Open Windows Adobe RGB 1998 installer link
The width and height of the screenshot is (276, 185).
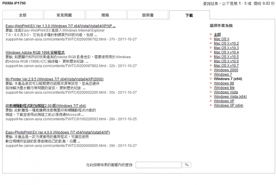[x=35, y=53]
